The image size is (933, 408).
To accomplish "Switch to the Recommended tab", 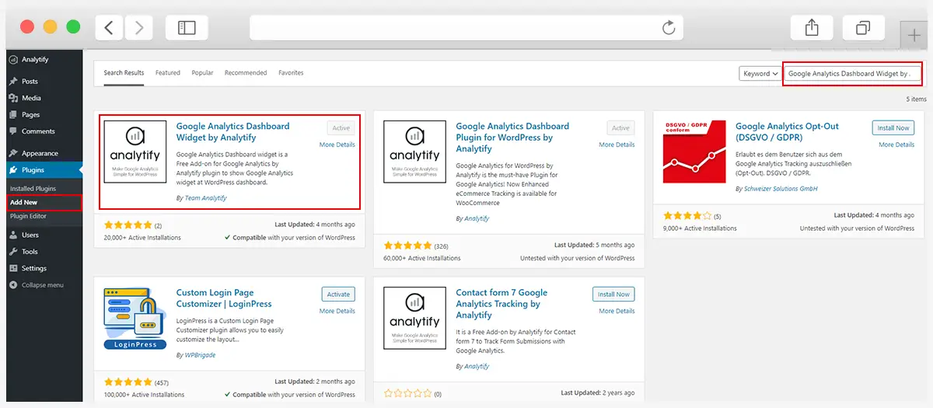I will point(246,73).
